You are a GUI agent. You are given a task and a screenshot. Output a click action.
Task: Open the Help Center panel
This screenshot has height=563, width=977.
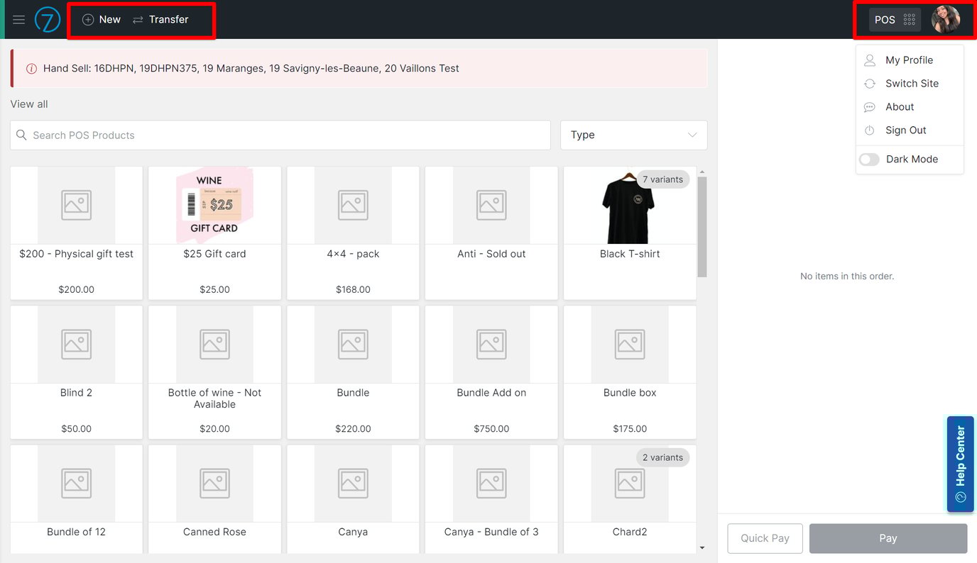pos(960,464)
